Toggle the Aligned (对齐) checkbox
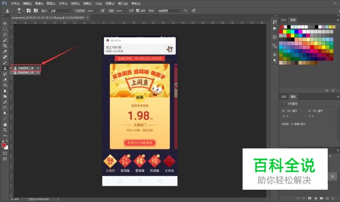The image size is (340, 202). click(137, 10)
